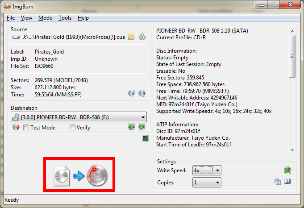Screen dimensions: 304x208
Task: Open the Mode menu
Action: (45, 18)
